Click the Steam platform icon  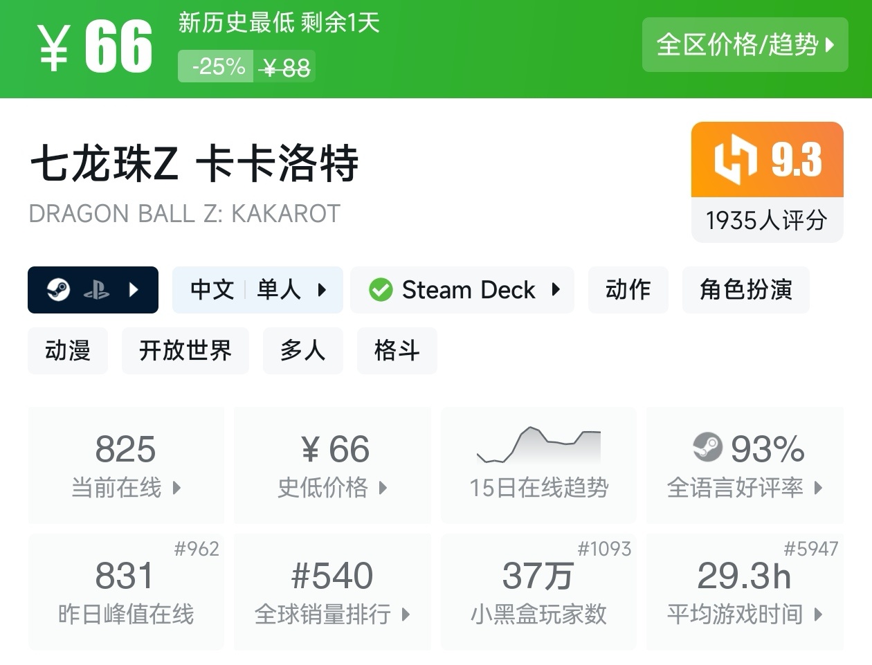point(59,289)
